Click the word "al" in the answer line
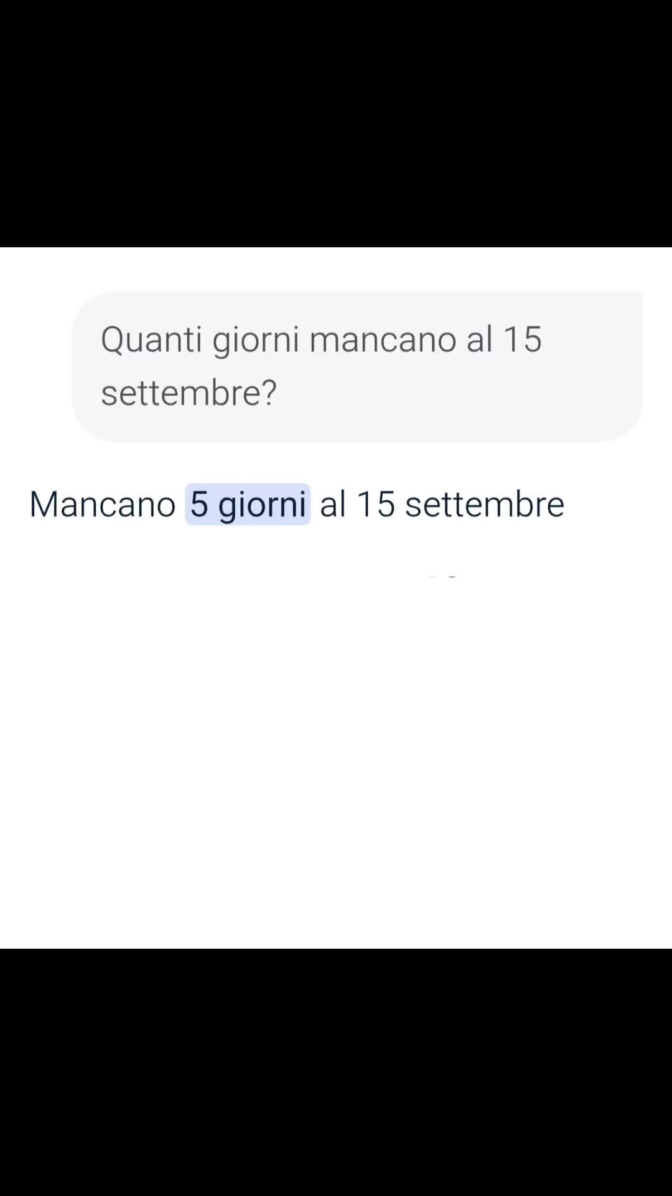The image size is (672, 1196). pyautogui.click(x=333, y=503)
